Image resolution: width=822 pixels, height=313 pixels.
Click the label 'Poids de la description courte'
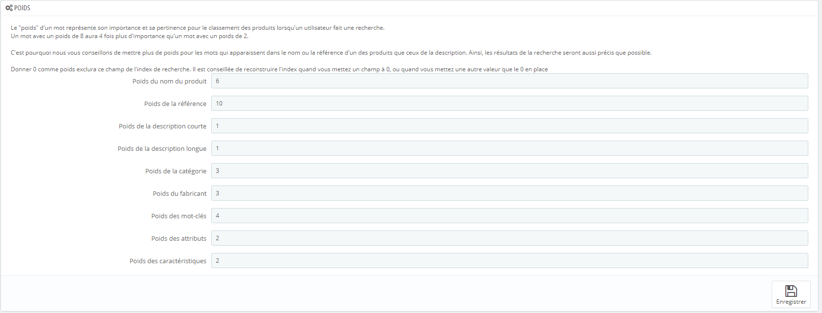click(x=163, y=126)
